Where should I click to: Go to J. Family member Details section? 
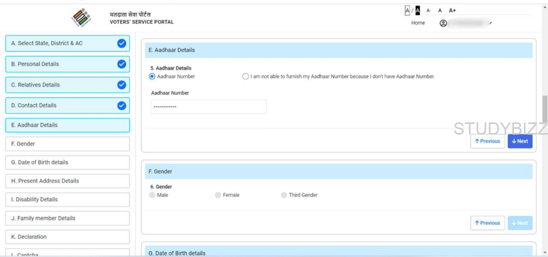click(x=67, y=218)
